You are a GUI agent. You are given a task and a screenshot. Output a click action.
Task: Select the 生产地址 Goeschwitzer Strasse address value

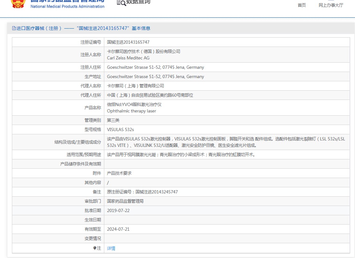[155, 76]
